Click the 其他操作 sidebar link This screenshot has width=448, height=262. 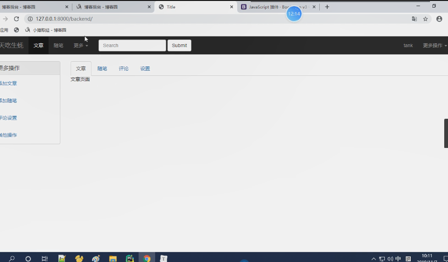tap(8, 135)
